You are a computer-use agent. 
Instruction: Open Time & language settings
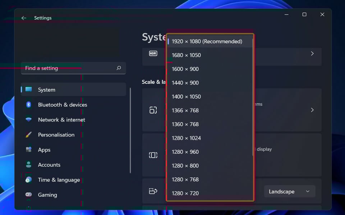pos(73,180)
